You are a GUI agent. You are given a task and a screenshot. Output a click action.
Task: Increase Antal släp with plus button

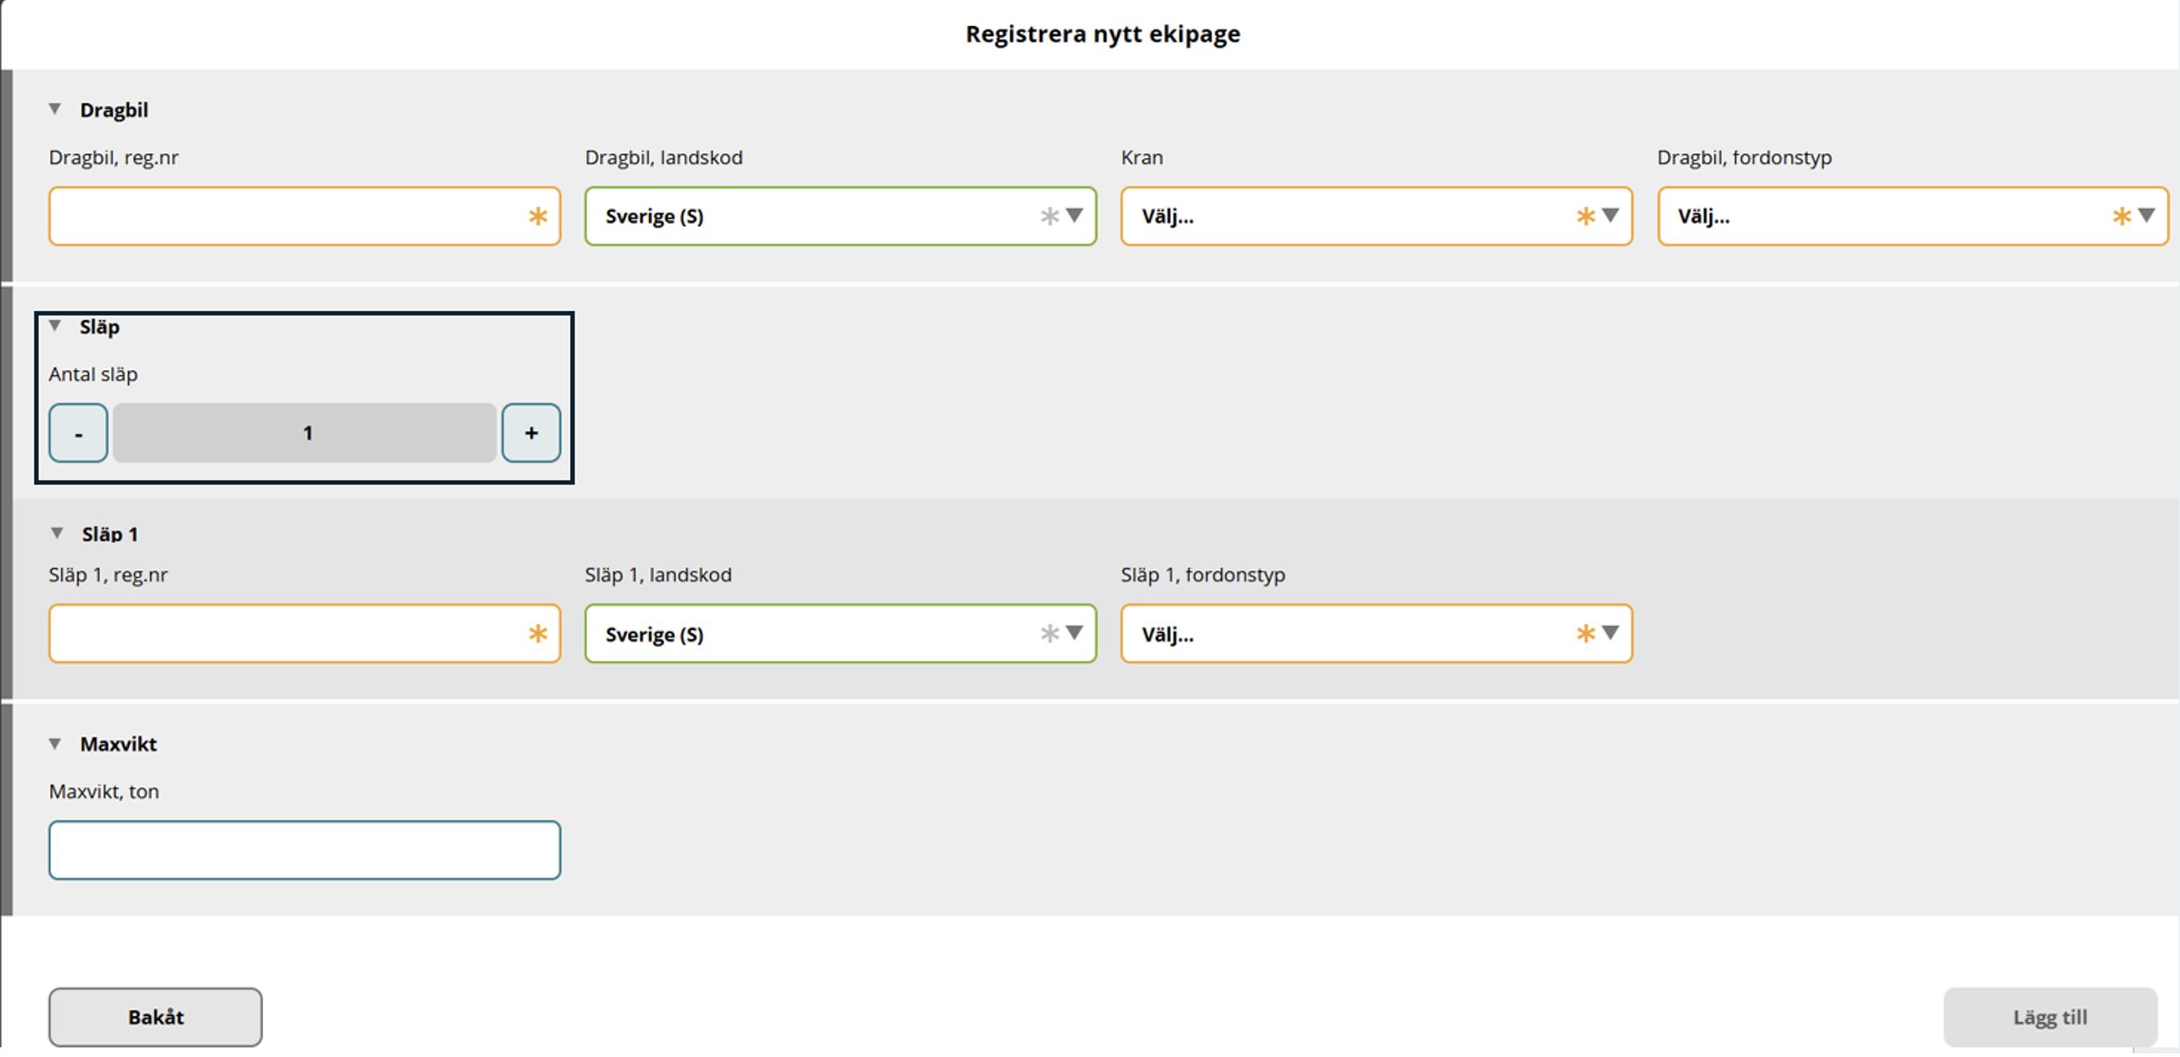(532, 432)
